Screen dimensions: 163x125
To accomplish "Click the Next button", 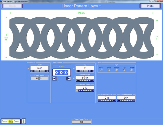I will point(150,6).
